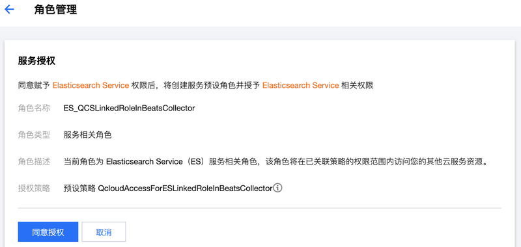
Task: Click the 授权策略 label
Action: tap(34, 188)
